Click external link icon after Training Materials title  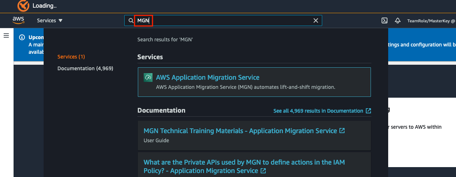(342, 131)
